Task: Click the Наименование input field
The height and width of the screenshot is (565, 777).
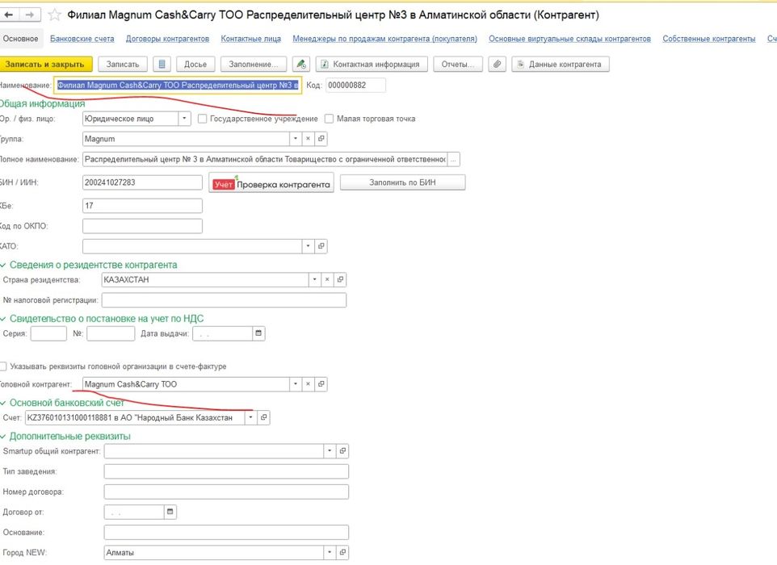Action: [x=178, y=86]
